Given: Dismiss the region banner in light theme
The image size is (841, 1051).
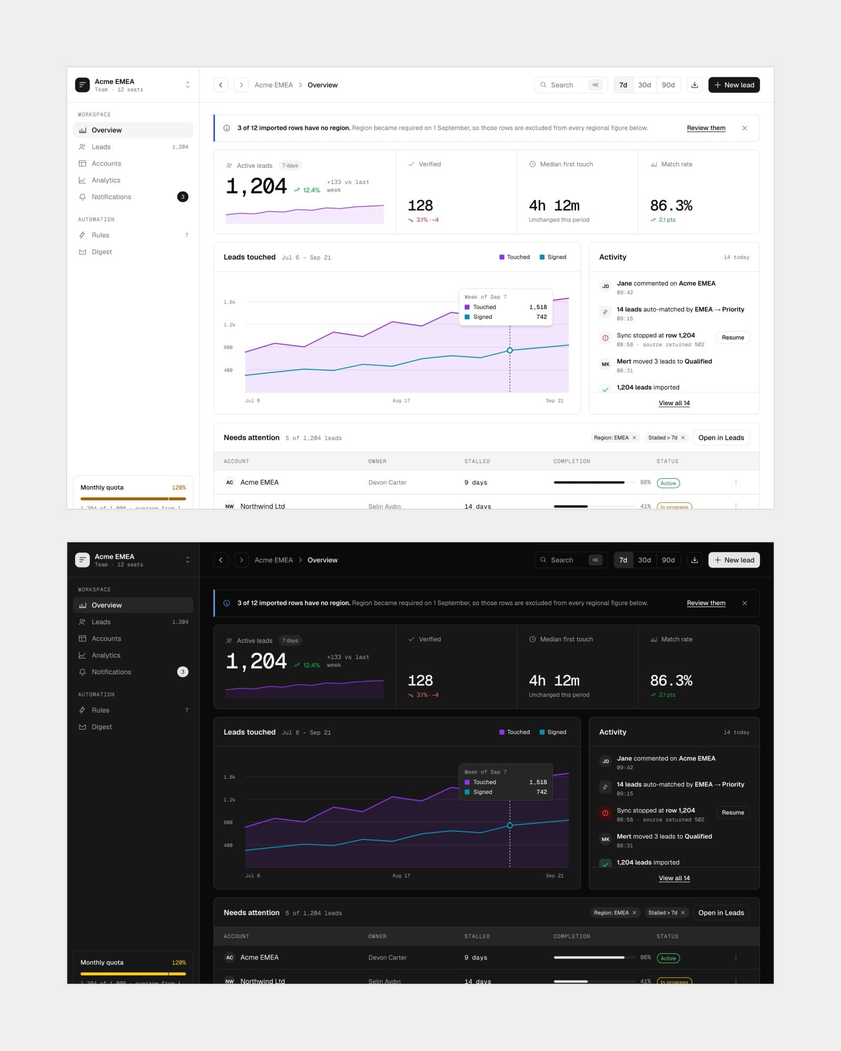Looking at the screenshot, I should (745, 128).
